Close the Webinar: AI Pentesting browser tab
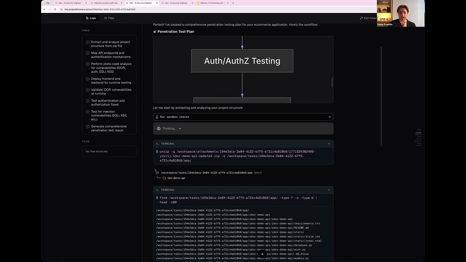Screen dimensions: 466x262 coord(228,3)
